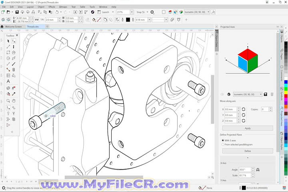Screen dimensions: 288x192
Task: Open the zoom level 217% dropdown
Action: (132, 12)
